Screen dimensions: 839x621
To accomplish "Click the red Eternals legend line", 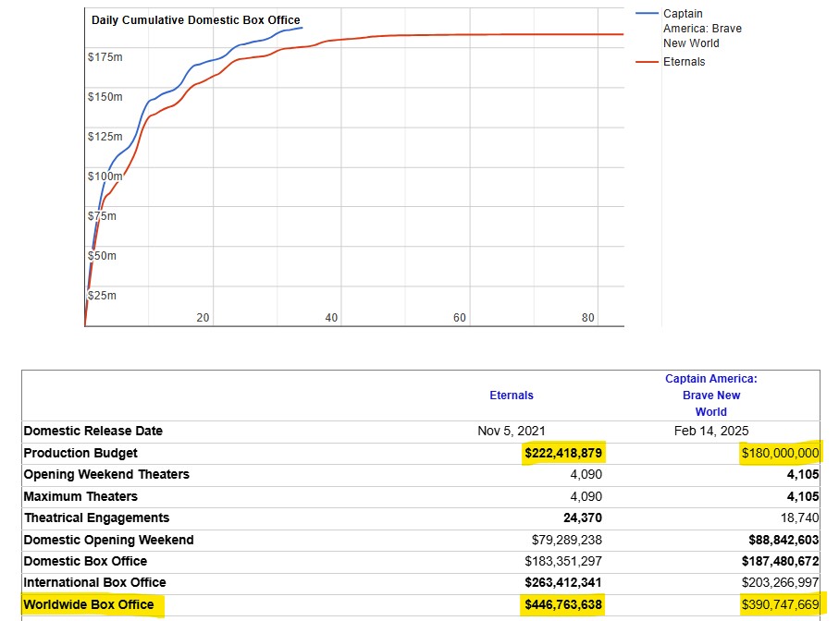I will pos(647,62).
